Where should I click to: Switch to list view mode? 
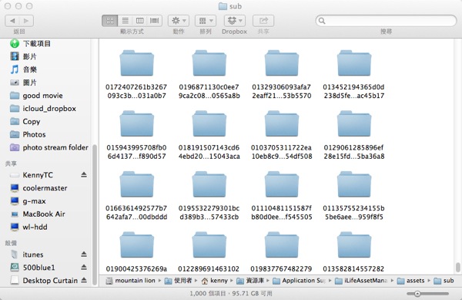[125, 21]
